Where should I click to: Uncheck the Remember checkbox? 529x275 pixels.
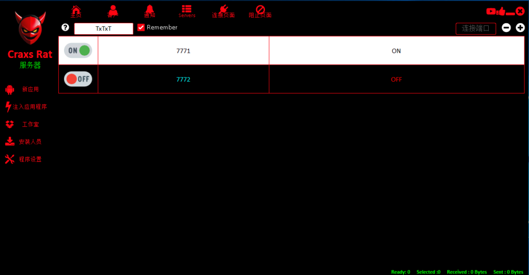[141, 27]
